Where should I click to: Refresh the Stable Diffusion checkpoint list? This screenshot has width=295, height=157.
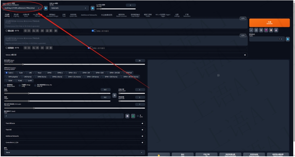[x=46, y=8]
